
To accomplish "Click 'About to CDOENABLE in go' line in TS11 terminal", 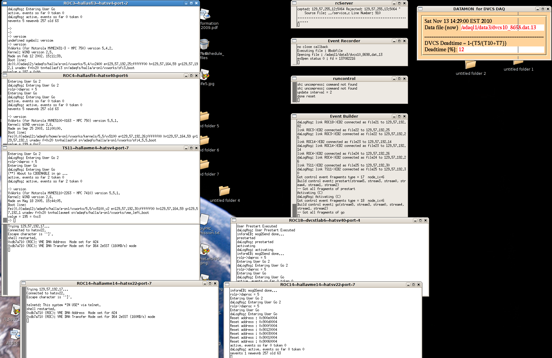I will tap(38, 173).
